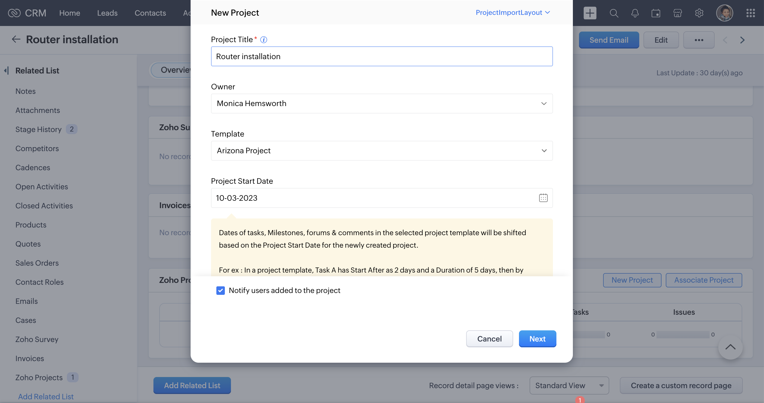The height and width of the screenshot is (403, 764).
Task: Click the search magnifier icon
Action: click(614, 13)
